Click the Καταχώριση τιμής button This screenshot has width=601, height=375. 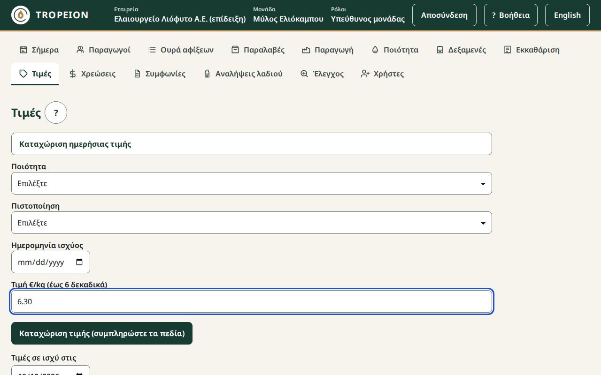click(x=102, y=333)
